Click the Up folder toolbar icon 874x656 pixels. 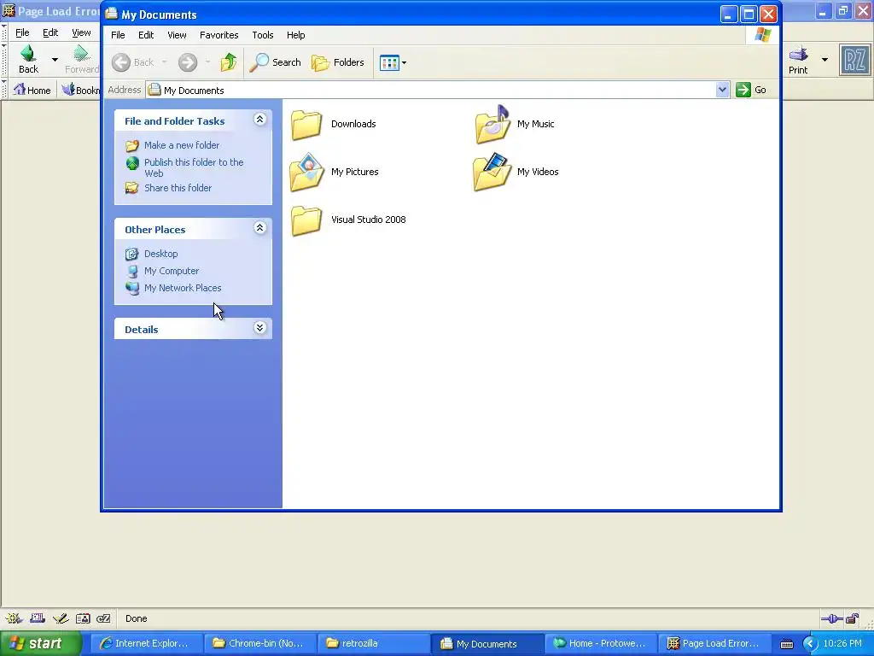click(229, 62)
